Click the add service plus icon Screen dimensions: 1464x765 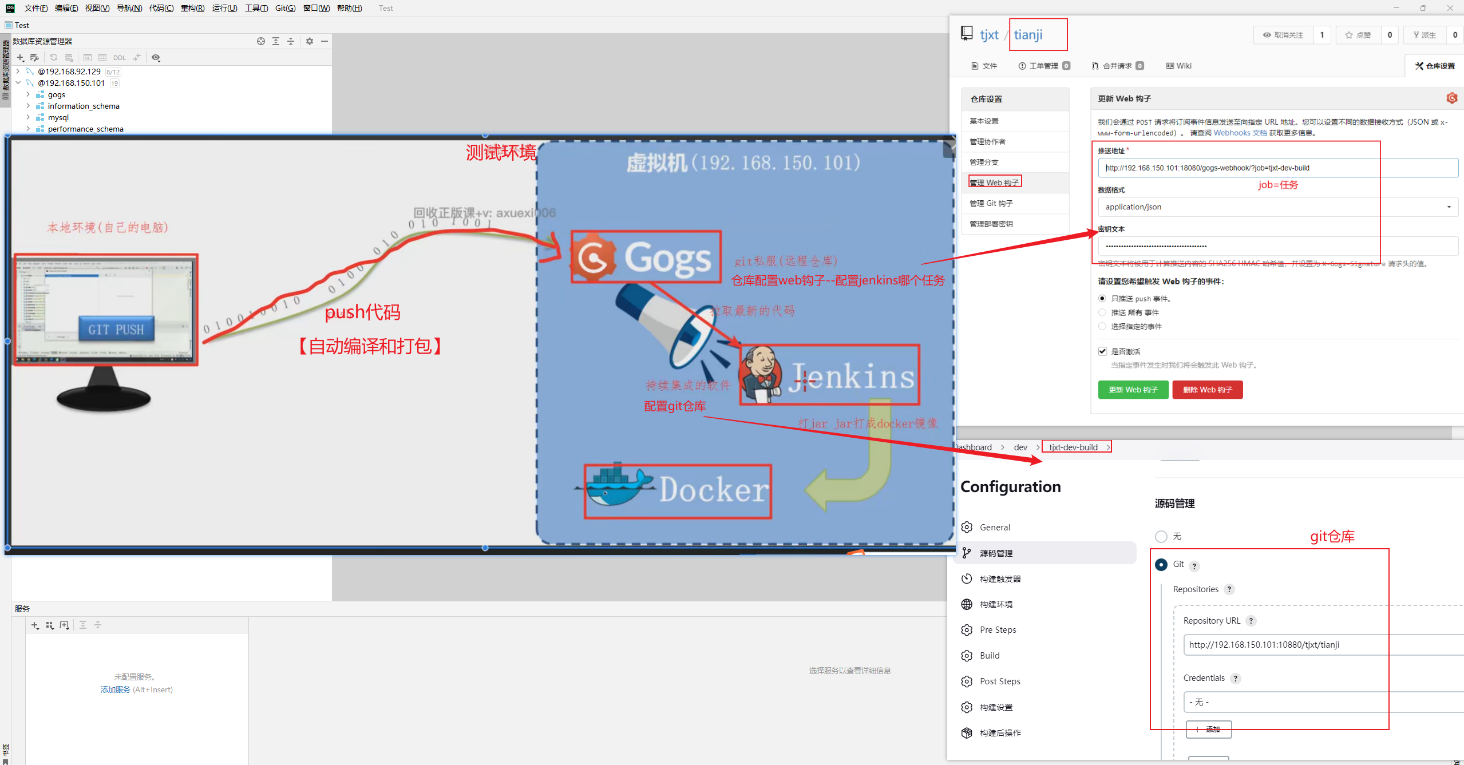point(35,625)
